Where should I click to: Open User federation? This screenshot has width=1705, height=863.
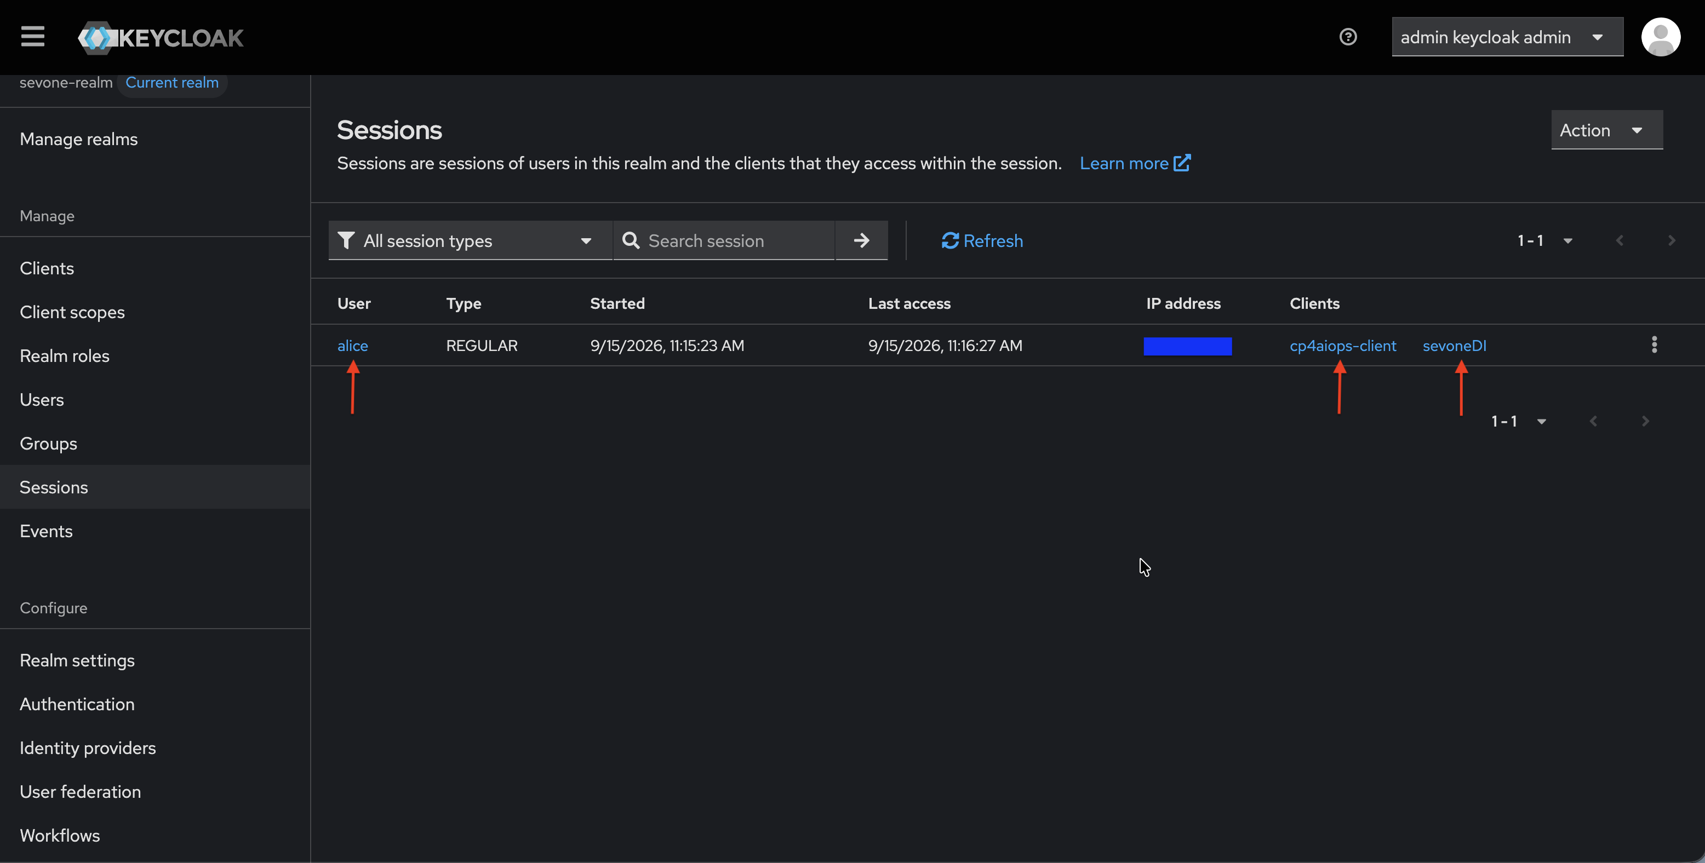[81, 792]
